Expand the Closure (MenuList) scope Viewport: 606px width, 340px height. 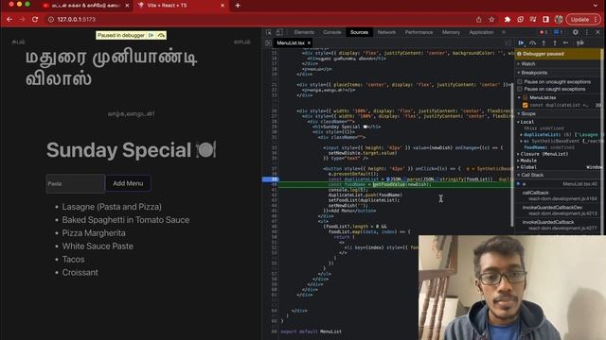544,154
